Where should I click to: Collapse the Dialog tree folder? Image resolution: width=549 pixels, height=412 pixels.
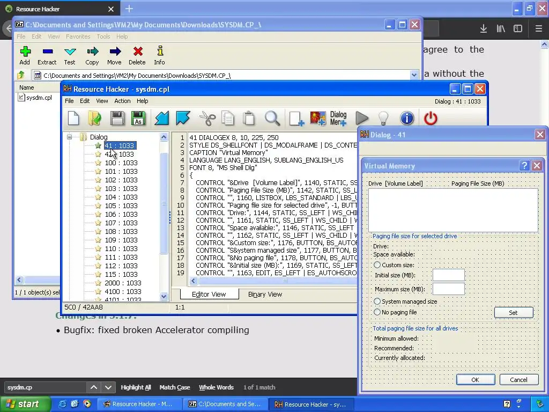click(69, 137)
